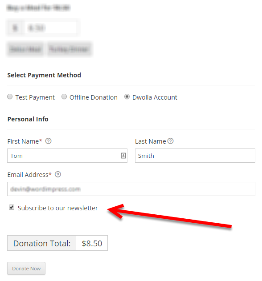Click the $8.50 donation total value
This screenshot has width=262, height=281.
[x=92, y=243]
